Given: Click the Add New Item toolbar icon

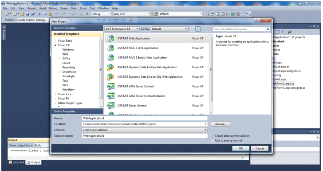Looking at the screenshot, I should click(15, 14).
